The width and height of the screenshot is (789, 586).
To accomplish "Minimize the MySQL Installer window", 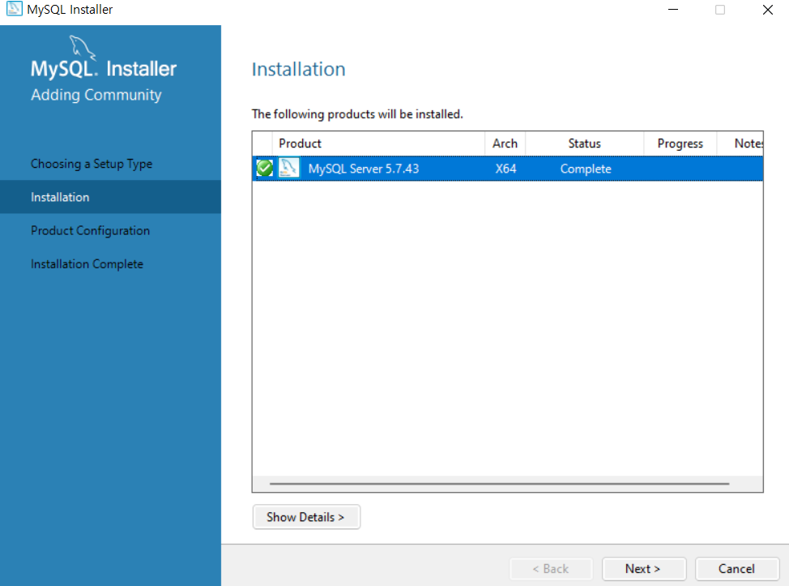I will coord(673,10).
